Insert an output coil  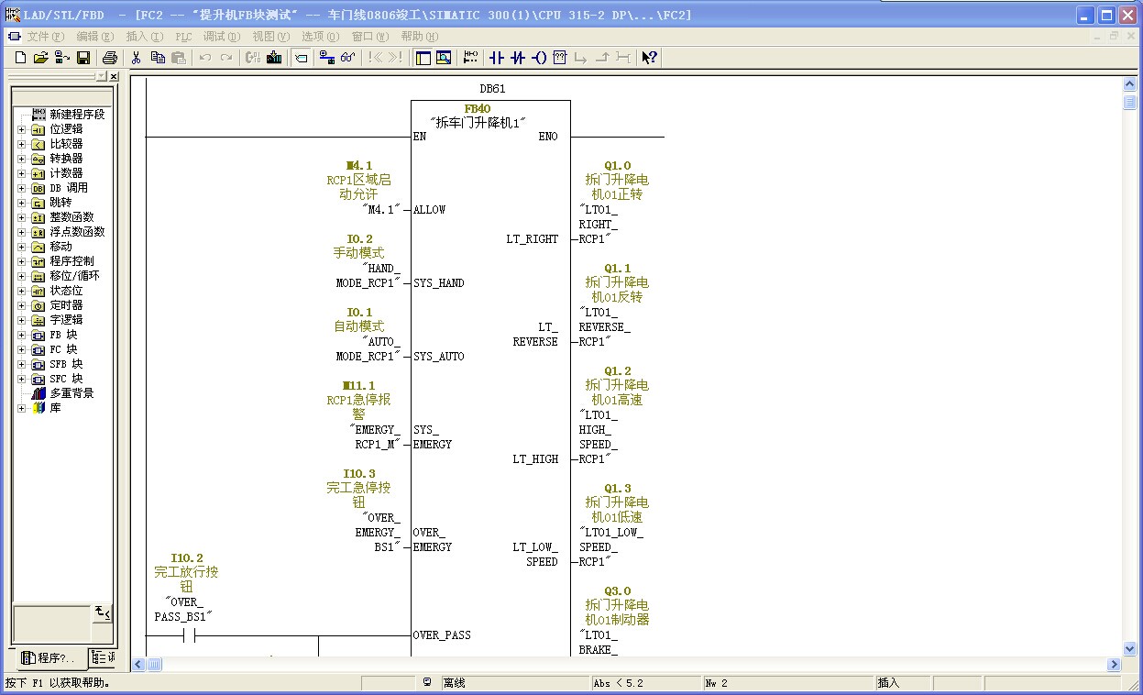point(539,58)
